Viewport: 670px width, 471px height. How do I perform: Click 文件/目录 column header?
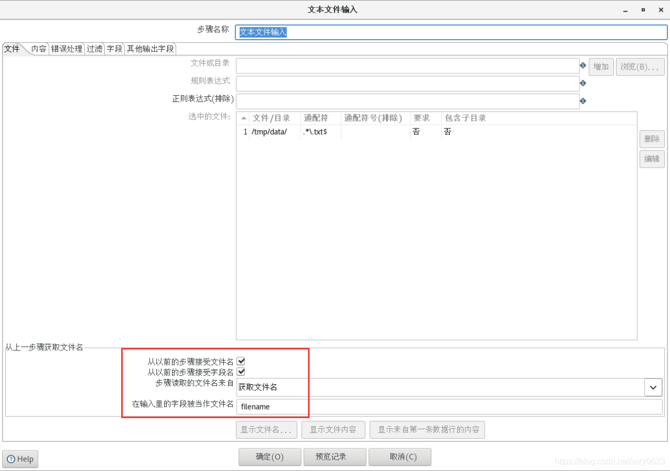(275, 118)
